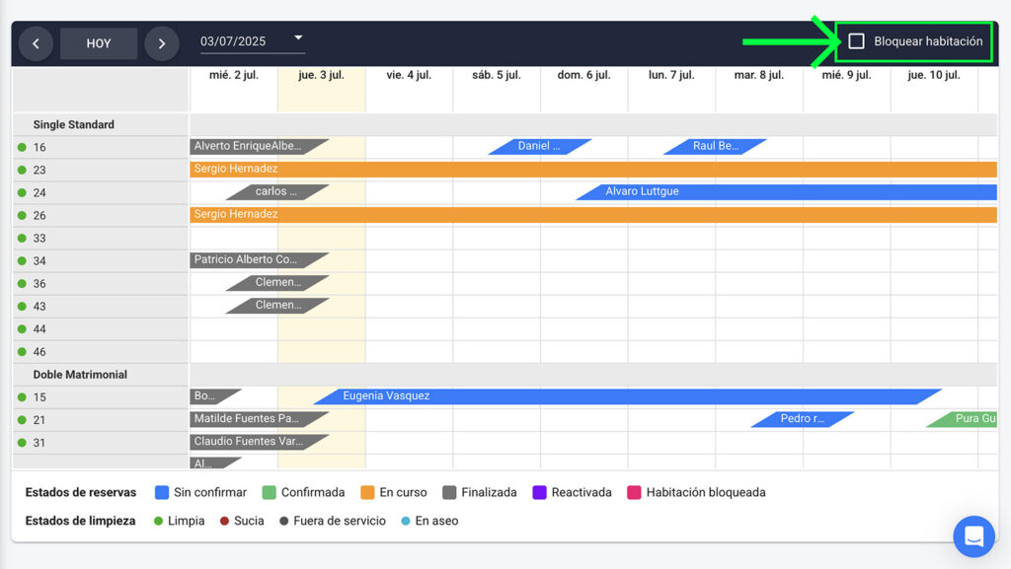Select the sáb. 5 jul. column header
Viewport: 1011px width, 569px height.
pyautogui.click(x=496, y=75)
